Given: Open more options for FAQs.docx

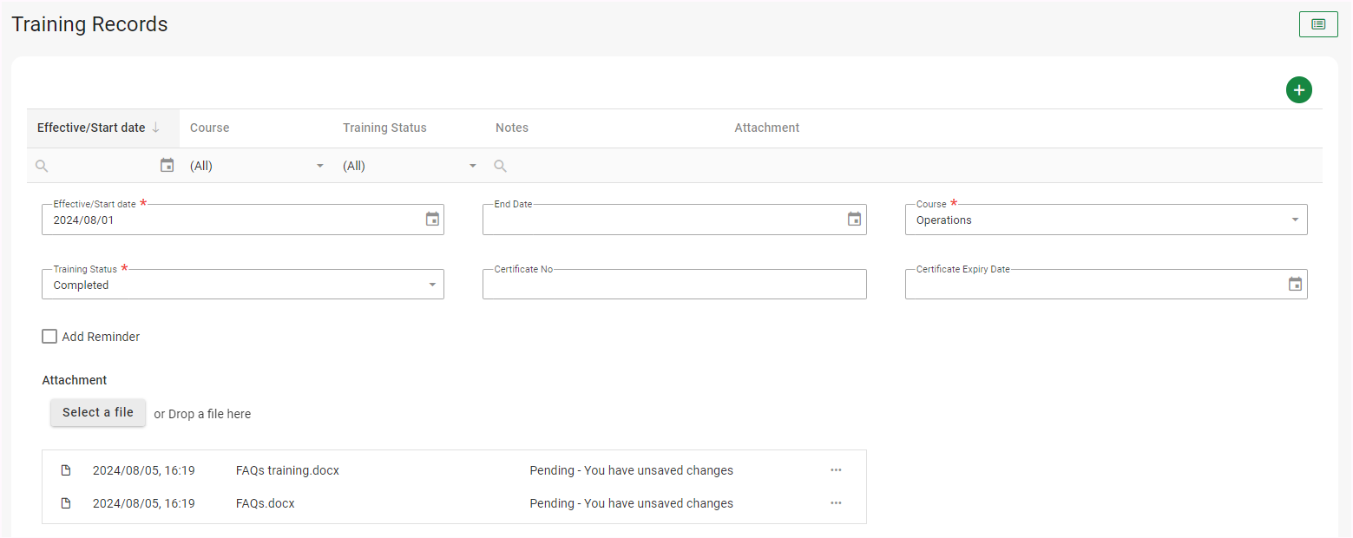Looking at the screenshot, I should pyautogui.click(x=835, y=503).
